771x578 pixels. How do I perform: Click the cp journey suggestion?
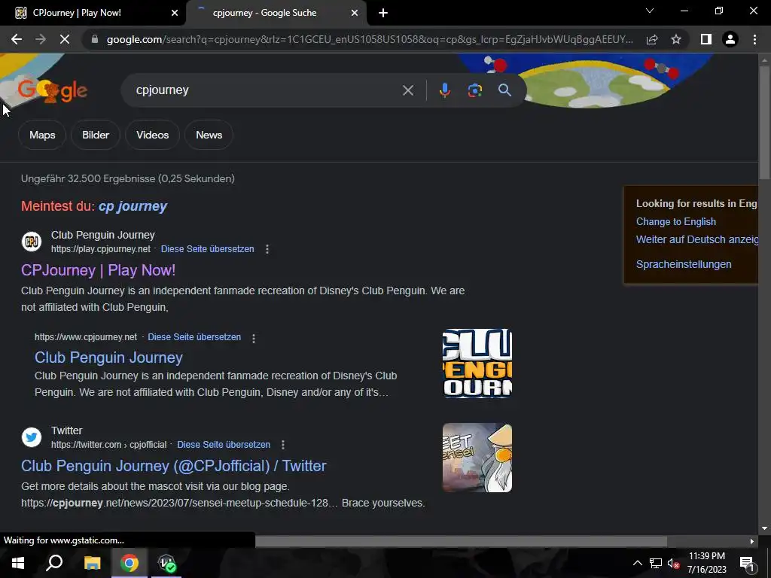tap(133, 206)
